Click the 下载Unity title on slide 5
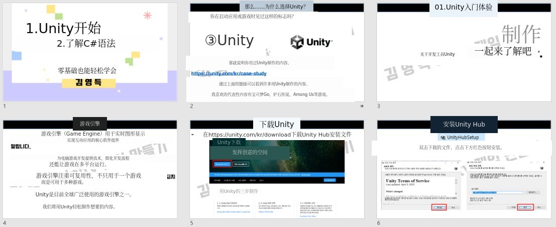This screenshot has width=556, height=227. tap(277, 124)
